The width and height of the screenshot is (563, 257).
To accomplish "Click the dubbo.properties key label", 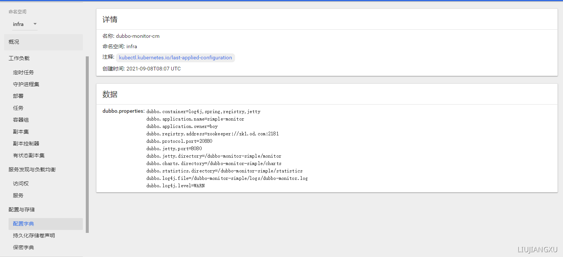I will point(123,111).
